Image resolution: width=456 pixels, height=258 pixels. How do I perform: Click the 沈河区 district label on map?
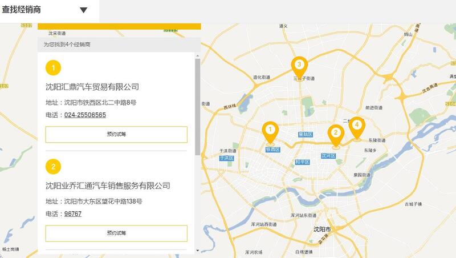(328, 156)
